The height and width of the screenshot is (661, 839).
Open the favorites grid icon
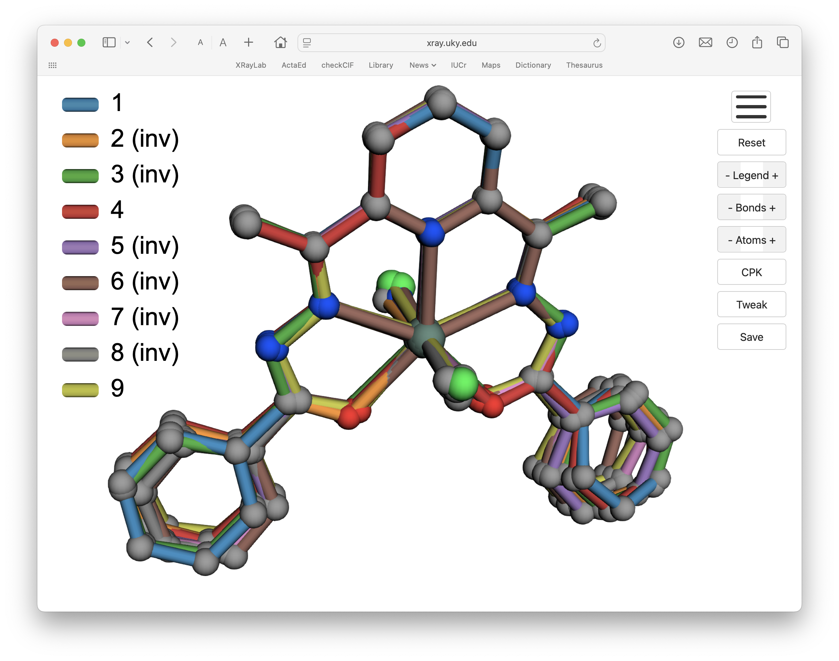point(53,65)
